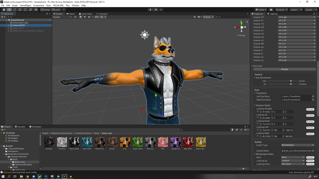
Task: Select Left Eye Bone object picker
Action: coord(313,96)
